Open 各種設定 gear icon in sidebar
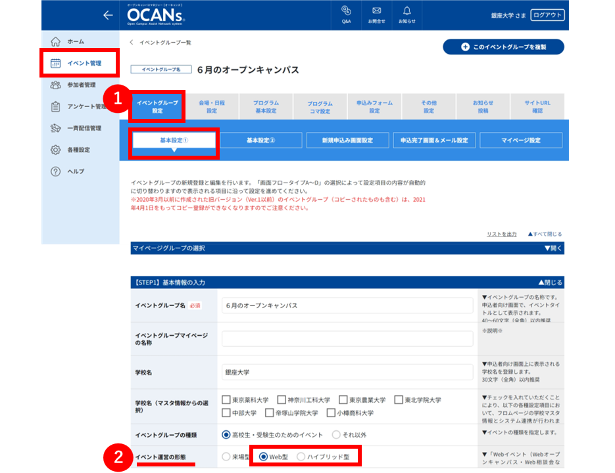The height and width of the screenshot is (473, 615). coord(56,150)
